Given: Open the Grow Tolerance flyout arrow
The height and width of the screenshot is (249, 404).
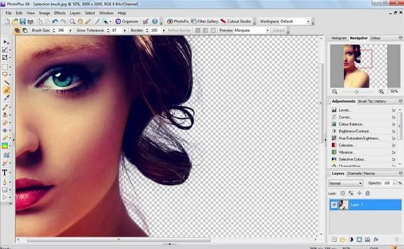Looking at the screenshot, I should point(125,31).
